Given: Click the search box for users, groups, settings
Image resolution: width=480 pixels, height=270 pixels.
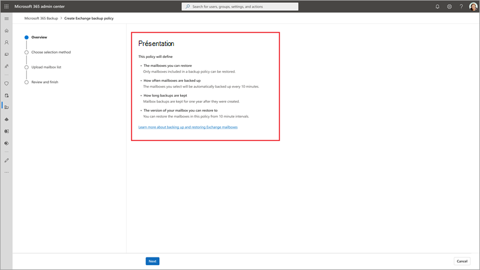Looking at the screenshot, I should click(x=239, y=7).
